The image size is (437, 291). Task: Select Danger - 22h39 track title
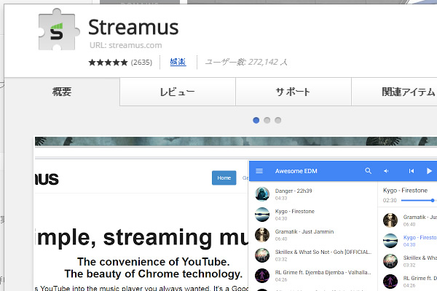(294, 191)
